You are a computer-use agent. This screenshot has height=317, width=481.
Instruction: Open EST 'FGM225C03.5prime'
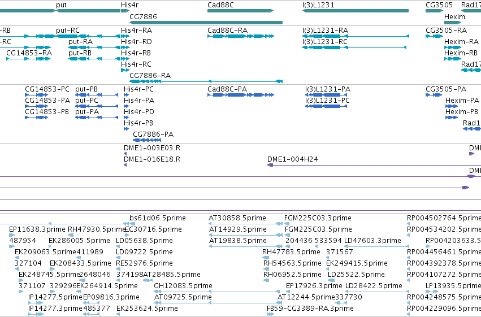coord(318,229)
